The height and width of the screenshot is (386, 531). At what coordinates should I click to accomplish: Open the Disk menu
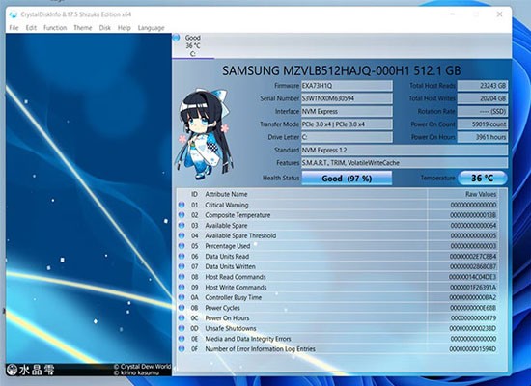104,28
